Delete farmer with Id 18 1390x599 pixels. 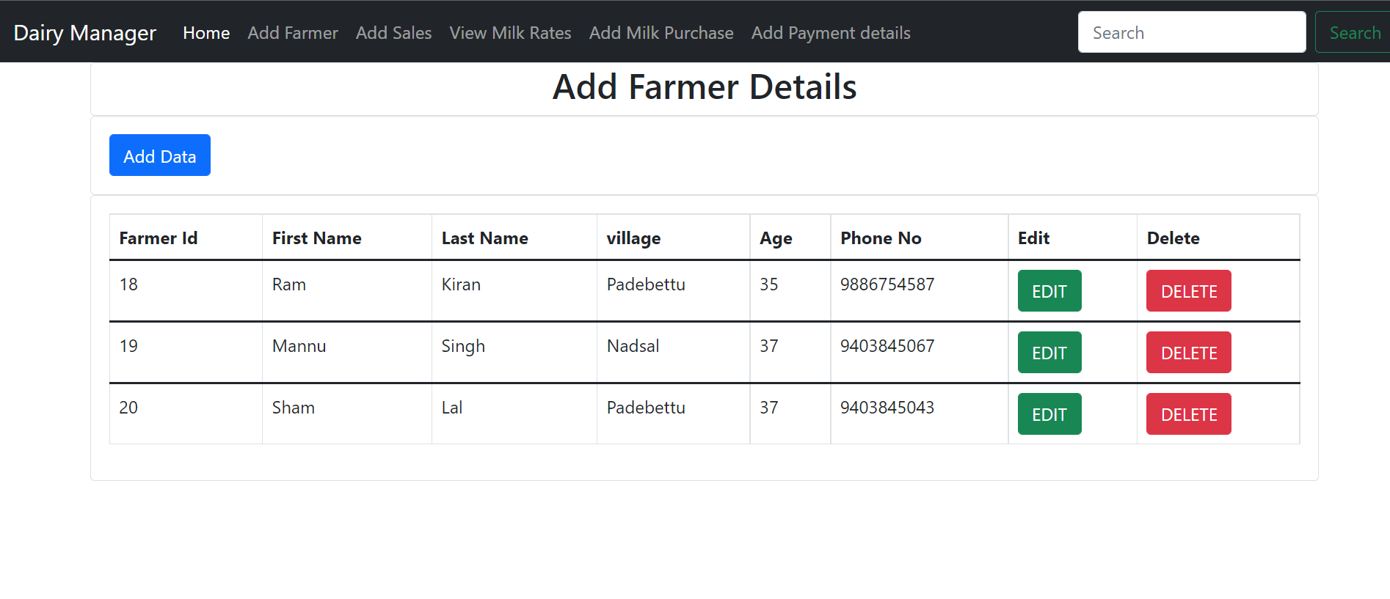pyautogui.click(x=1188, y=290)
